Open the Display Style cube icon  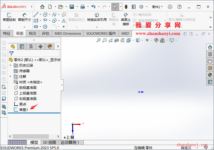click(138, 40)
